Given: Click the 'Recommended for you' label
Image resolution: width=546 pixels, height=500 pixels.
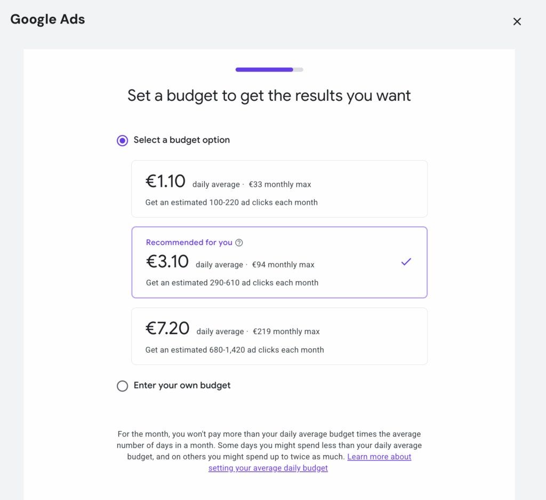Looking at the screenshot, I should pos(189,243).
